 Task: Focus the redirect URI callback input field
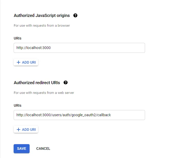pyautogui.click(x=79, y=115)
